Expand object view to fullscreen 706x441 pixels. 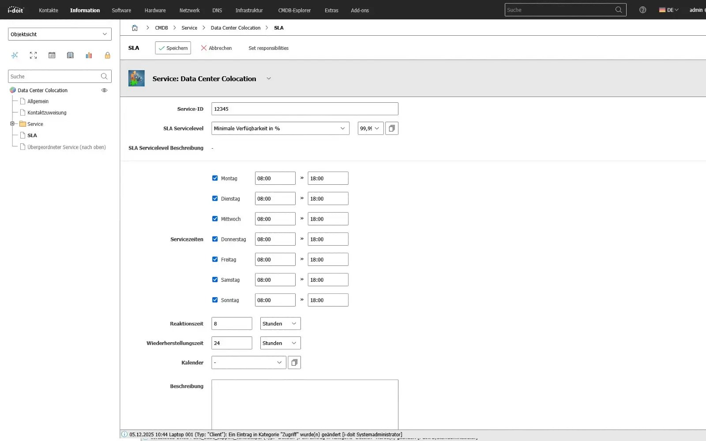click(x=33, y=55)
